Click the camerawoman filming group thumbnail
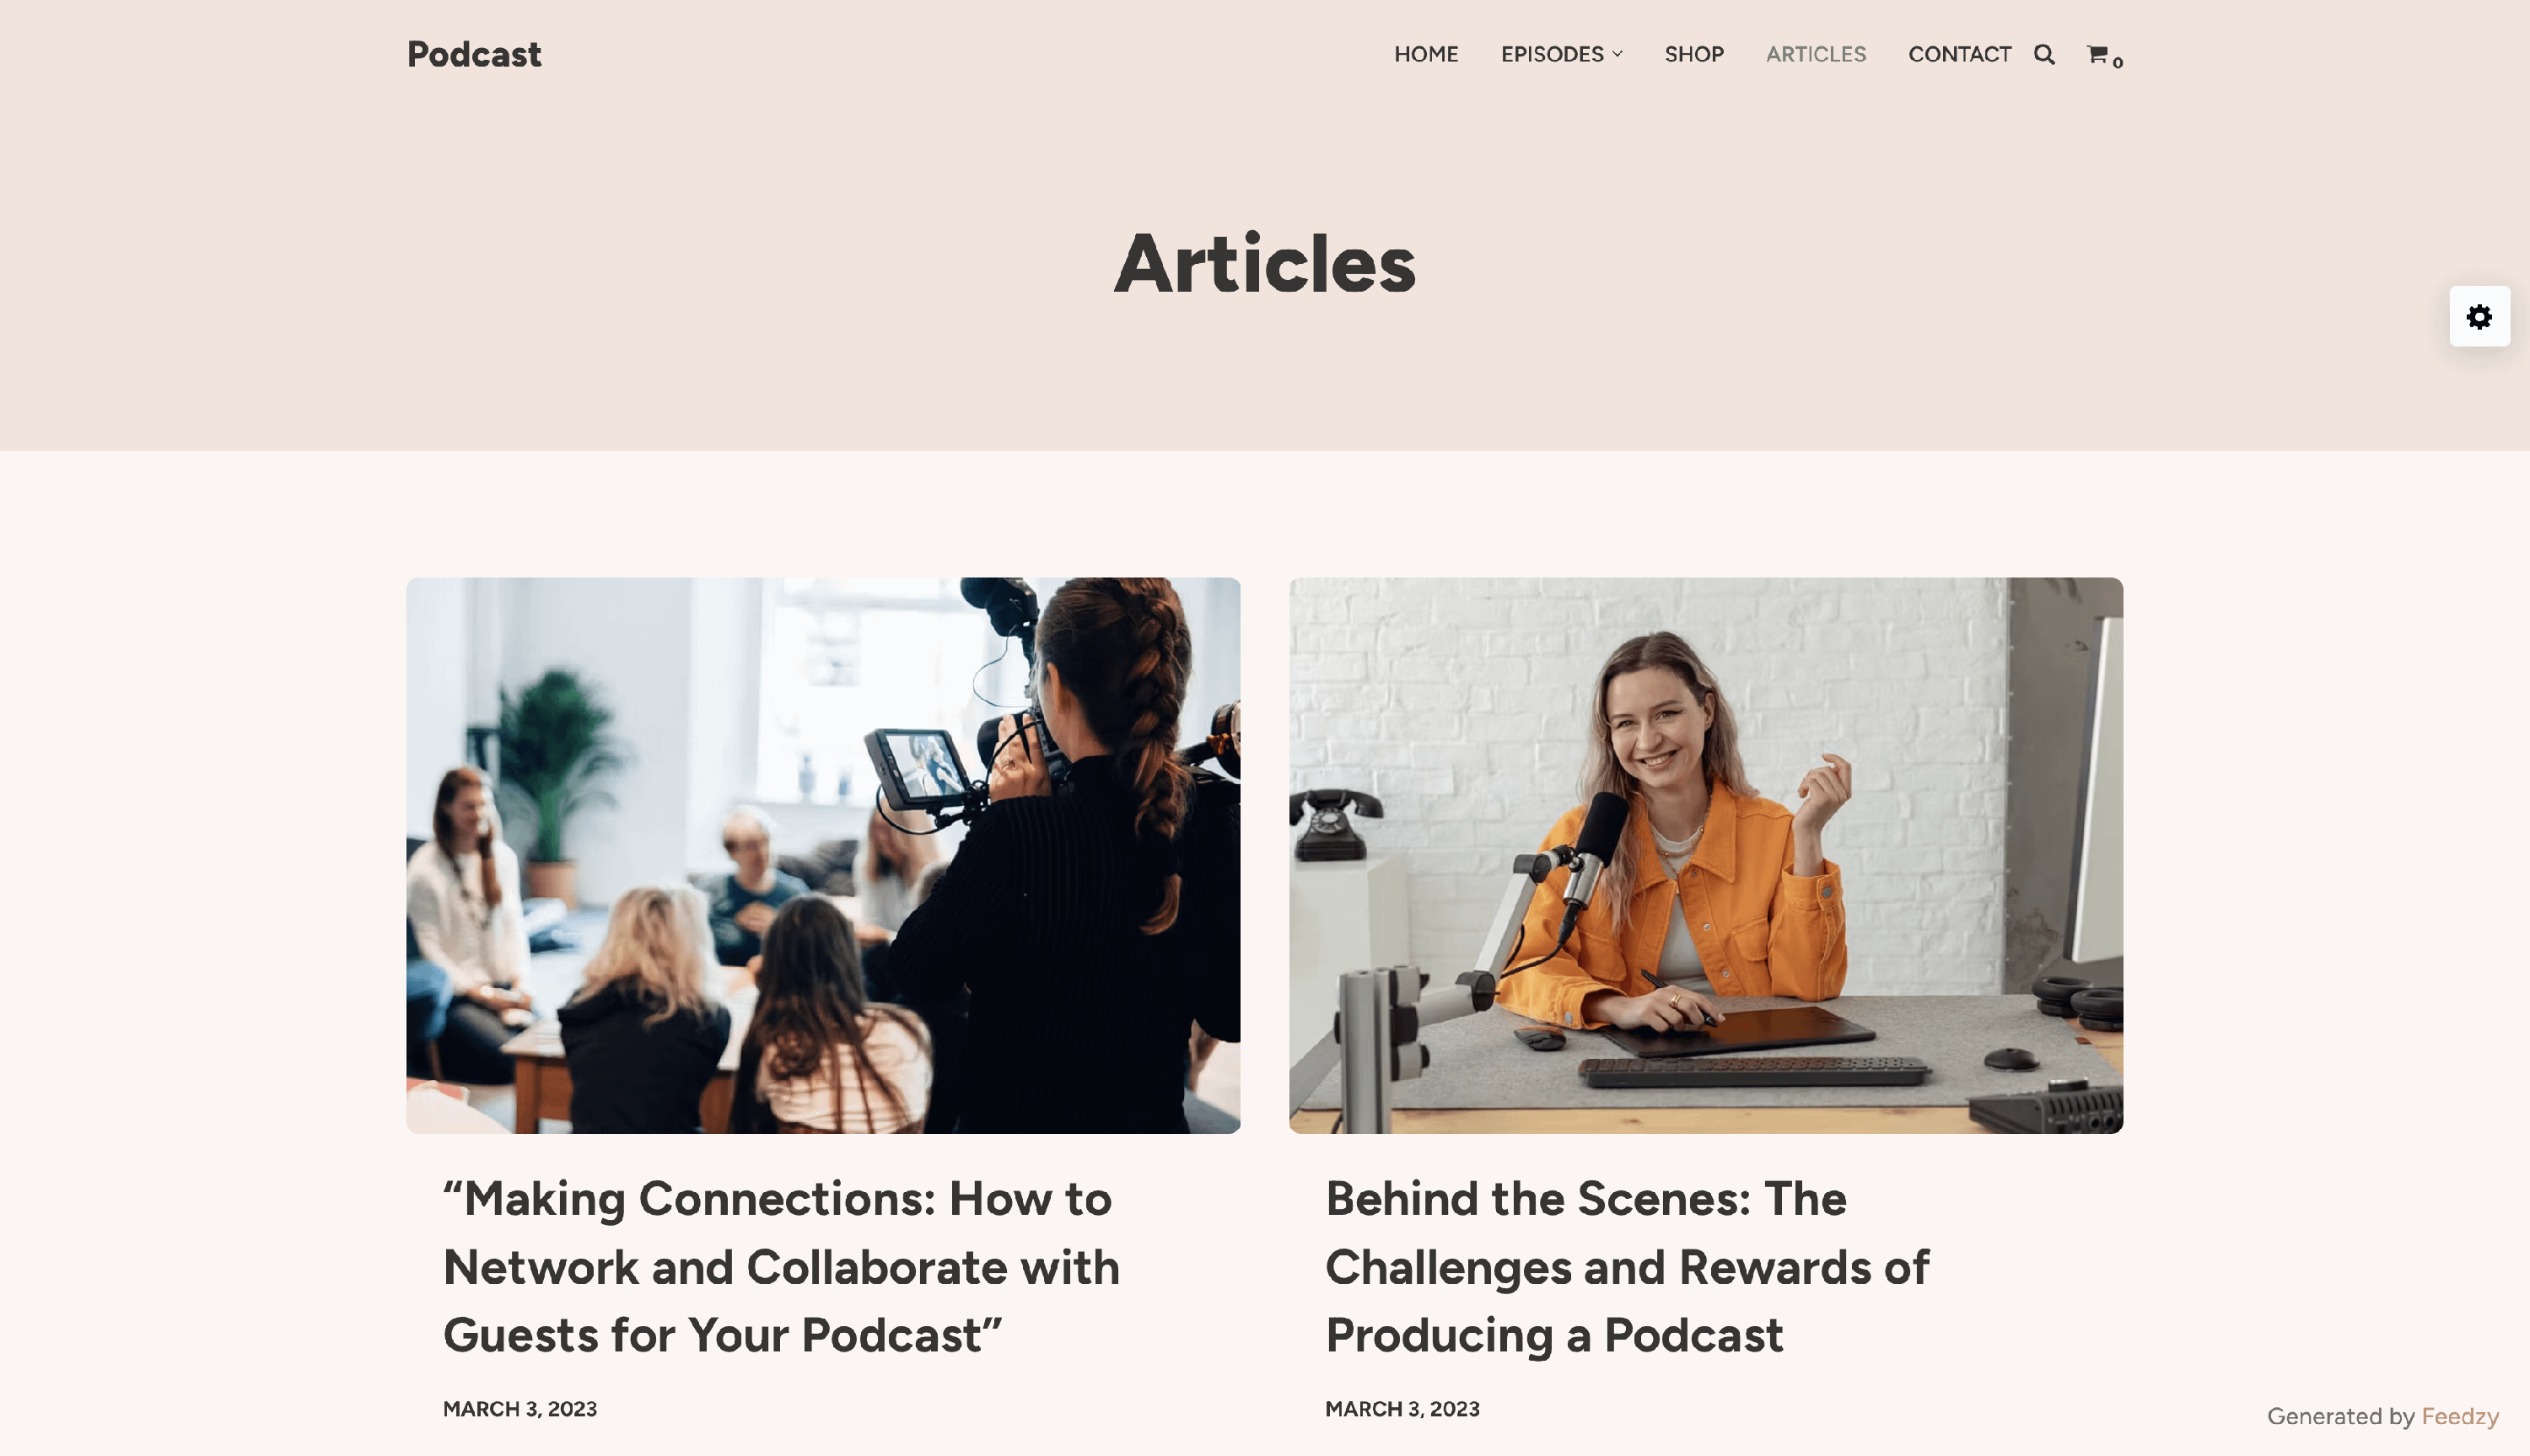Screen dimensions: 2530x1456 click(823, 855)
